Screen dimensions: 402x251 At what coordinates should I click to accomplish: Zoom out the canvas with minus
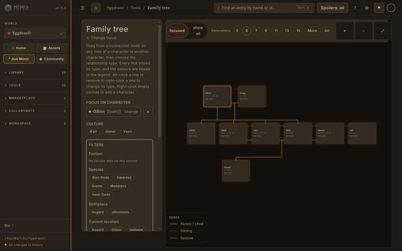click(363, 31)
